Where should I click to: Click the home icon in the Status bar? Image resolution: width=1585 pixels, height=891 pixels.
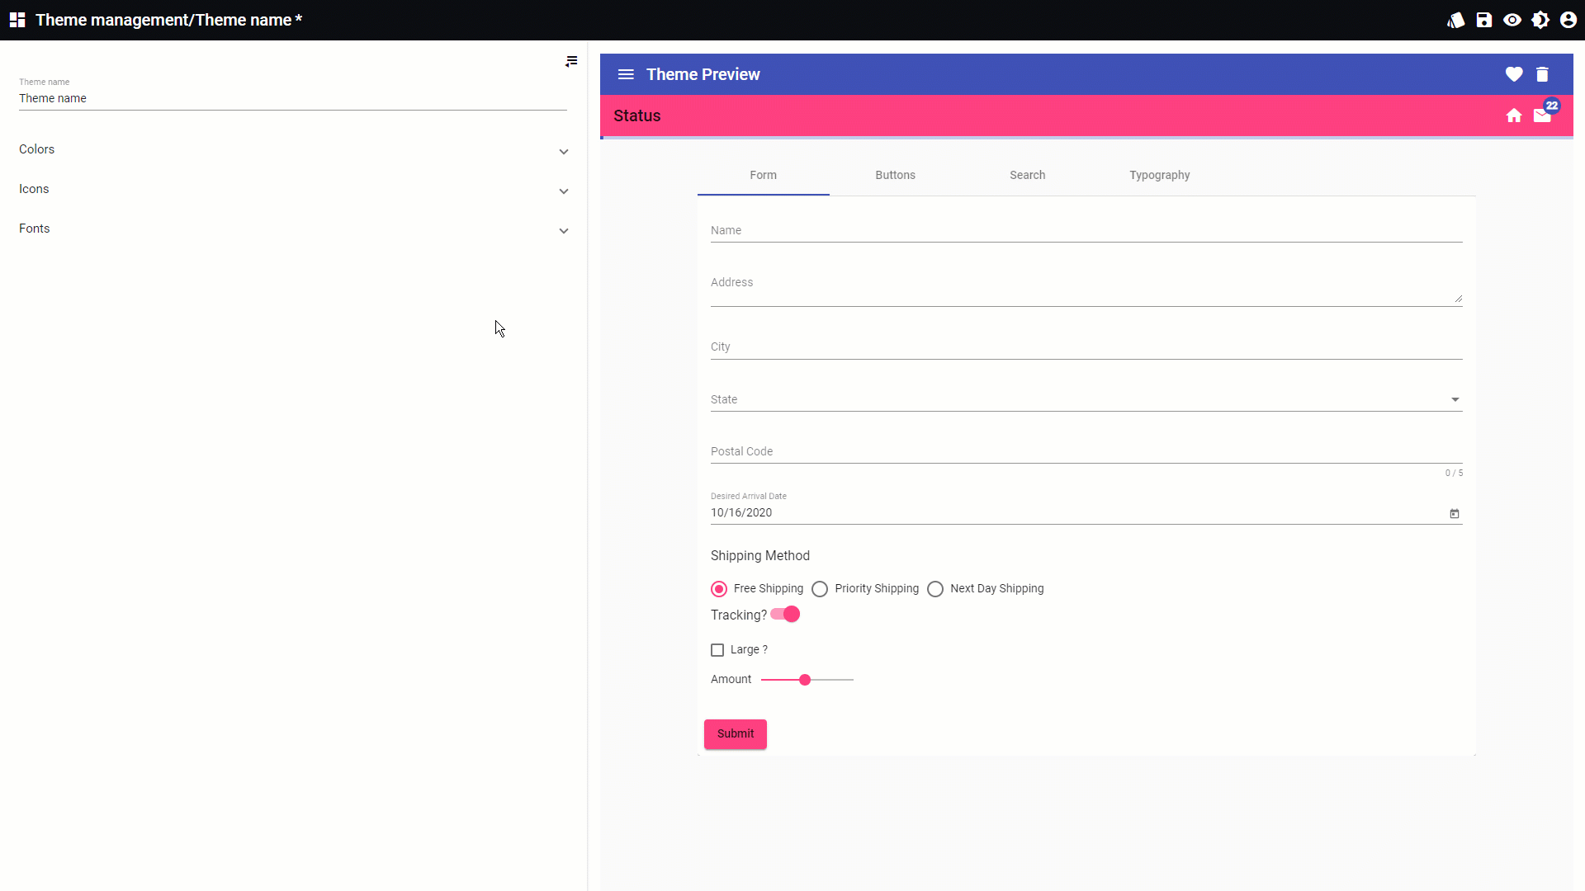(x=1514, y=115)
